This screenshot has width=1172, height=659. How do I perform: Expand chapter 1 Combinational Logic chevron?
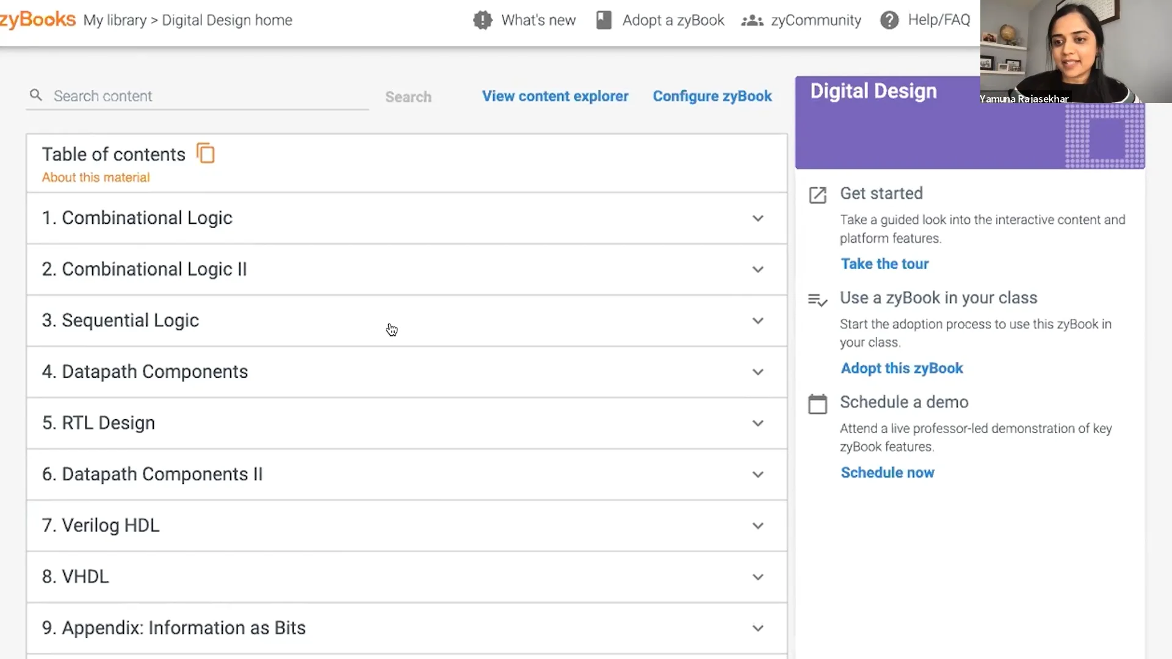[758, 218]
